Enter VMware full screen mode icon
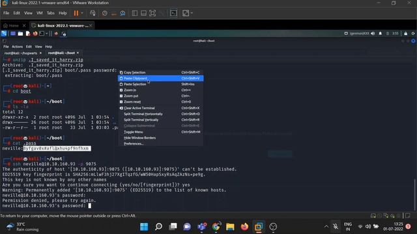 [x=152, y=13]
